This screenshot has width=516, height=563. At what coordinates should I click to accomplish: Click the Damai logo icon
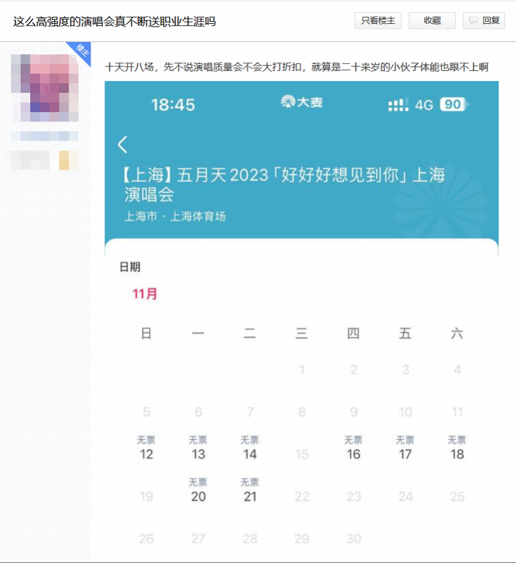point(288,102)
